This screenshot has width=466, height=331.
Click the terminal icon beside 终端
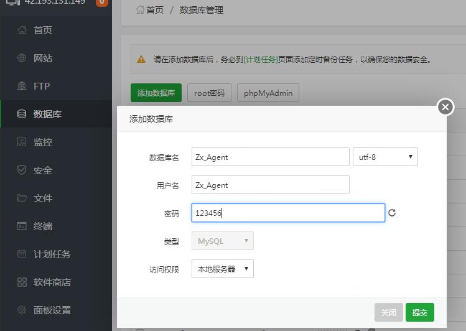tap(22, 226)
